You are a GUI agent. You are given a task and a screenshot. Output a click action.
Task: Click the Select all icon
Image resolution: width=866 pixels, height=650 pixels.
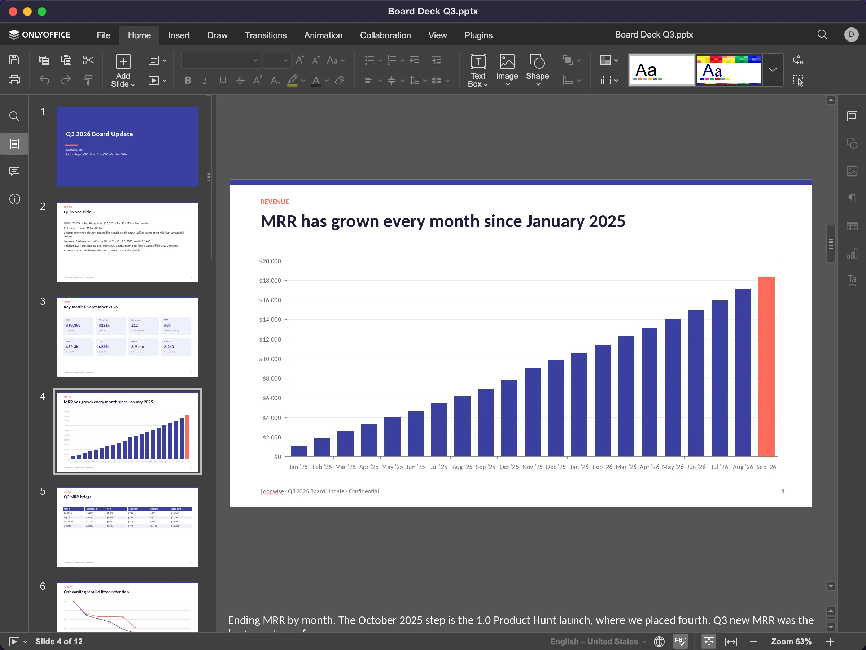798,80
